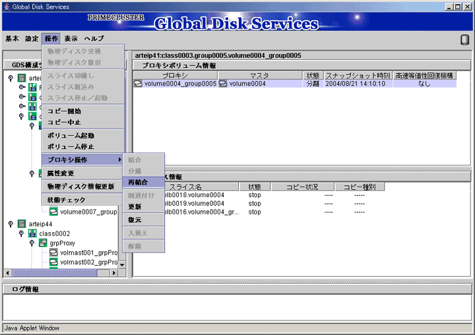Click the grpProxy group icon
The image size is (475, 335).
pyautogui.click(x=43, y=243)
